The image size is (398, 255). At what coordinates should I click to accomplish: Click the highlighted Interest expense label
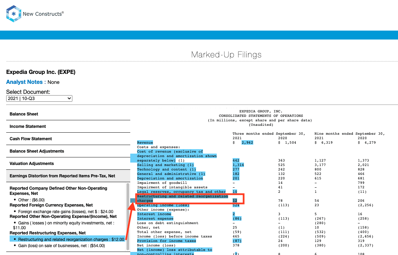coord(155,219)
